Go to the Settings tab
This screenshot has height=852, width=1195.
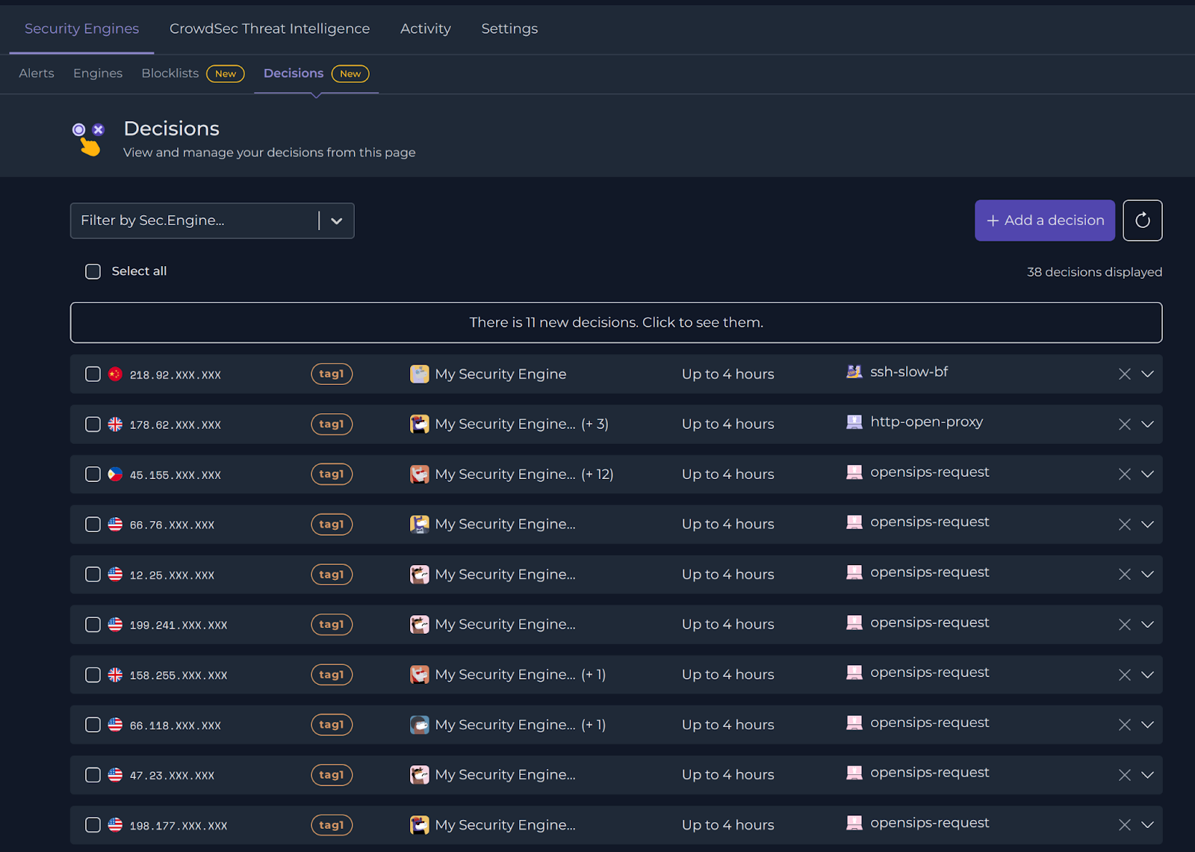click(509, 28)
